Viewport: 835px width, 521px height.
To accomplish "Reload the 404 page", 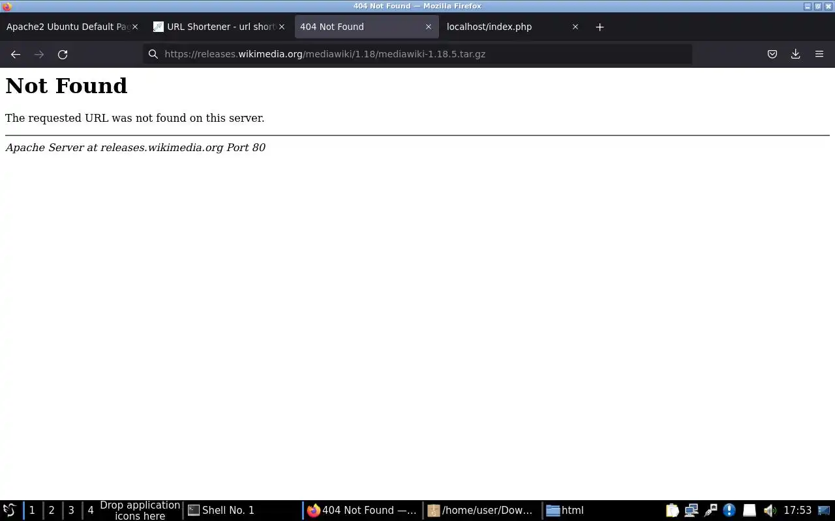I will [63, 54].
